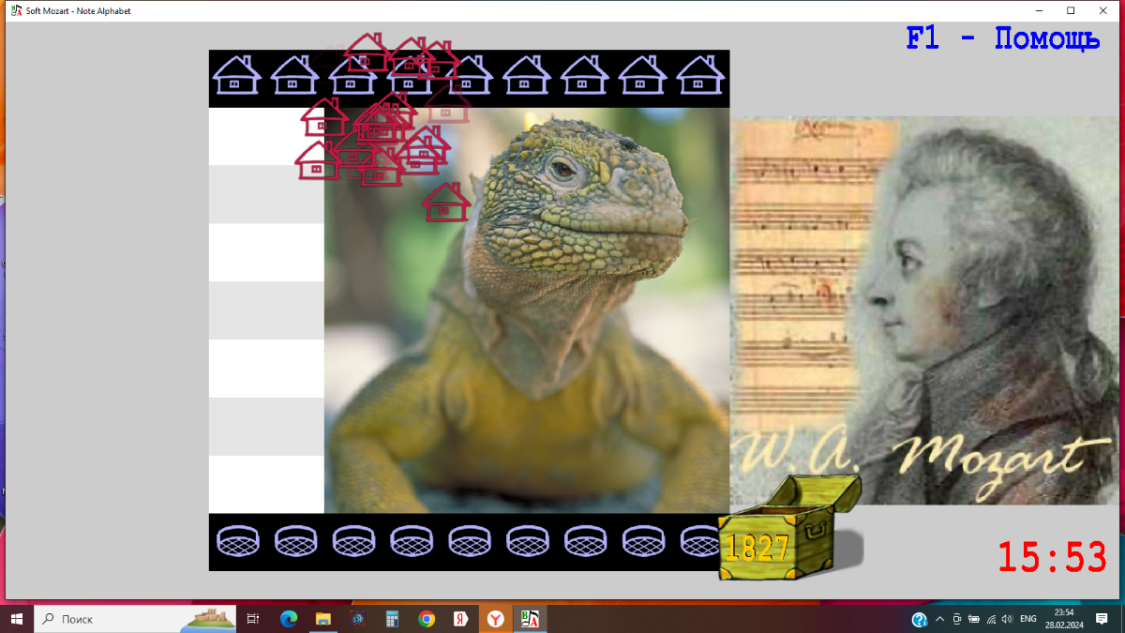
Task: Click the red 15:53 timer
Action: click(x=1052, y=557)
